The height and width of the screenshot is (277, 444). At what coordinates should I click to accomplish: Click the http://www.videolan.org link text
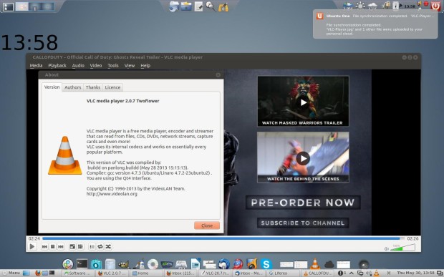112,194
